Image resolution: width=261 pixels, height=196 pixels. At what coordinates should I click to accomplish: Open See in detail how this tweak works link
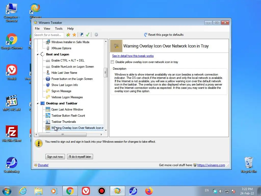point(133,56)
